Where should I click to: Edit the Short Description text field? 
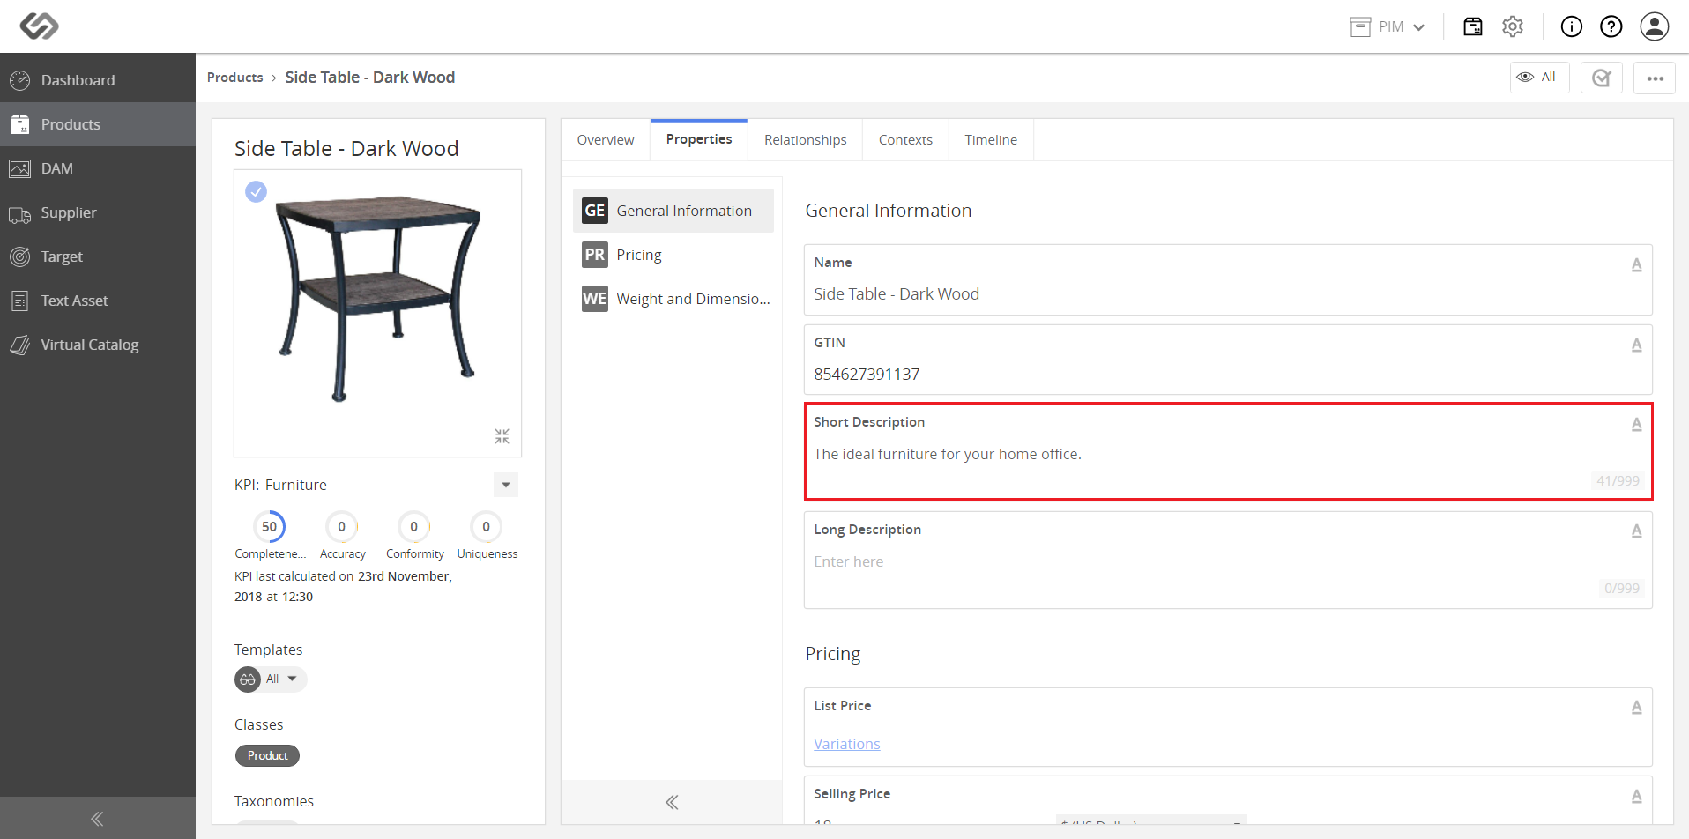[1228, 451]
